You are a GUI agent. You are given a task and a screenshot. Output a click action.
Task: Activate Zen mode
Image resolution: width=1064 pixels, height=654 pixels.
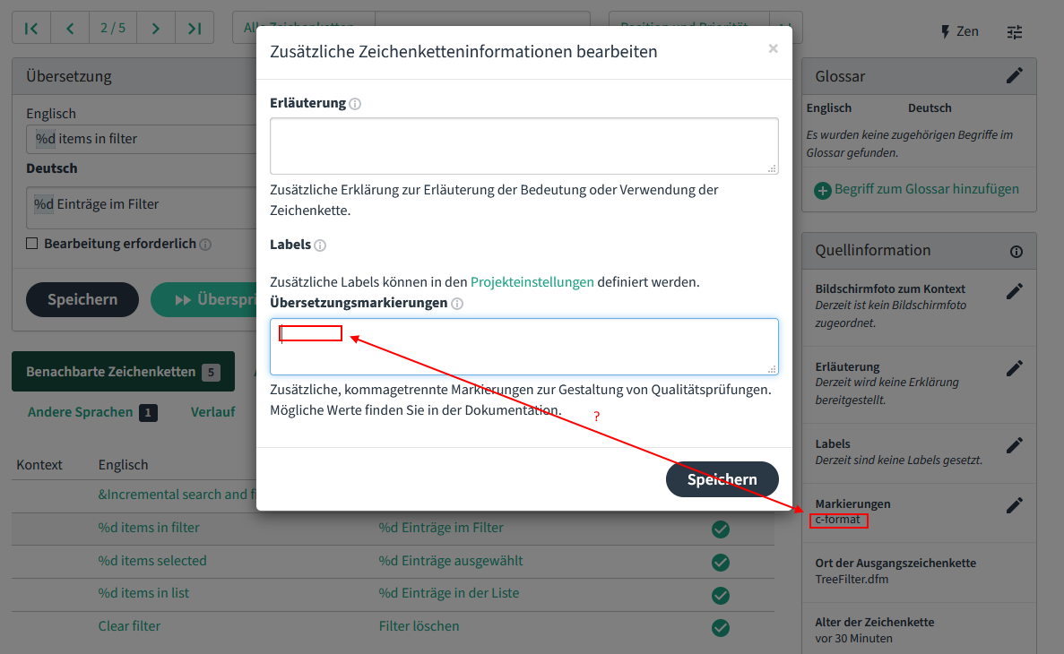click(959, 31)
